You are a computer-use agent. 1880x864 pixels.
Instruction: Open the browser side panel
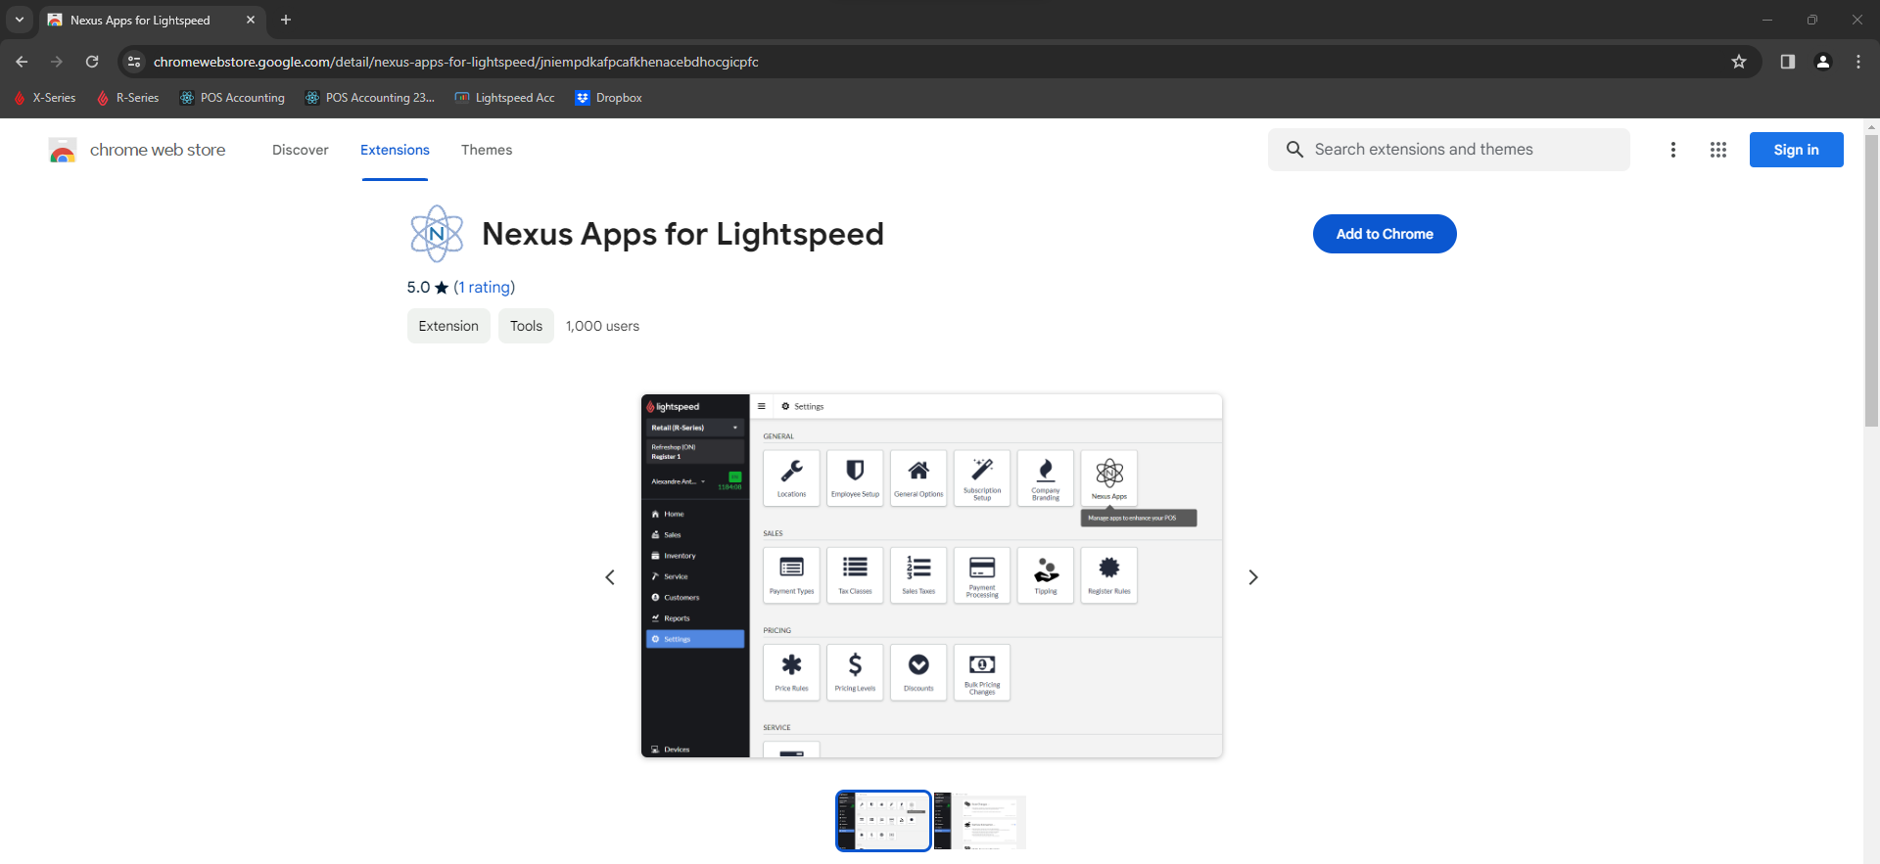pos(1788,62)
